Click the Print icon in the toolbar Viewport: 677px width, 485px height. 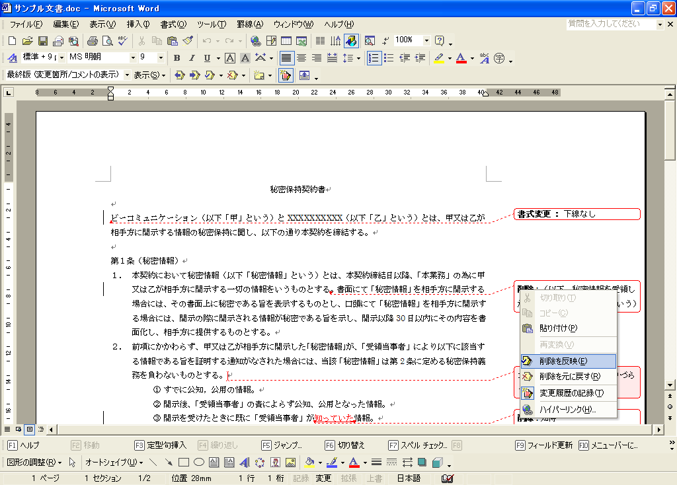[x=93, y=41]
